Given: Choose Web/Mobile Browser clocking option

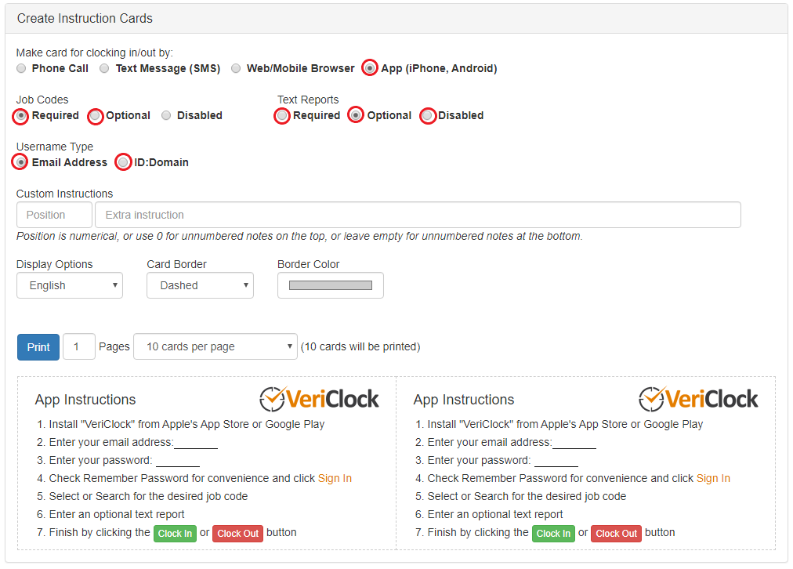Looking at the screenshot, I should point(236,68).
